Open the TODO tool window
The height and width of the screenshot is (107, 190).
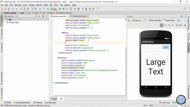(7, 103)
